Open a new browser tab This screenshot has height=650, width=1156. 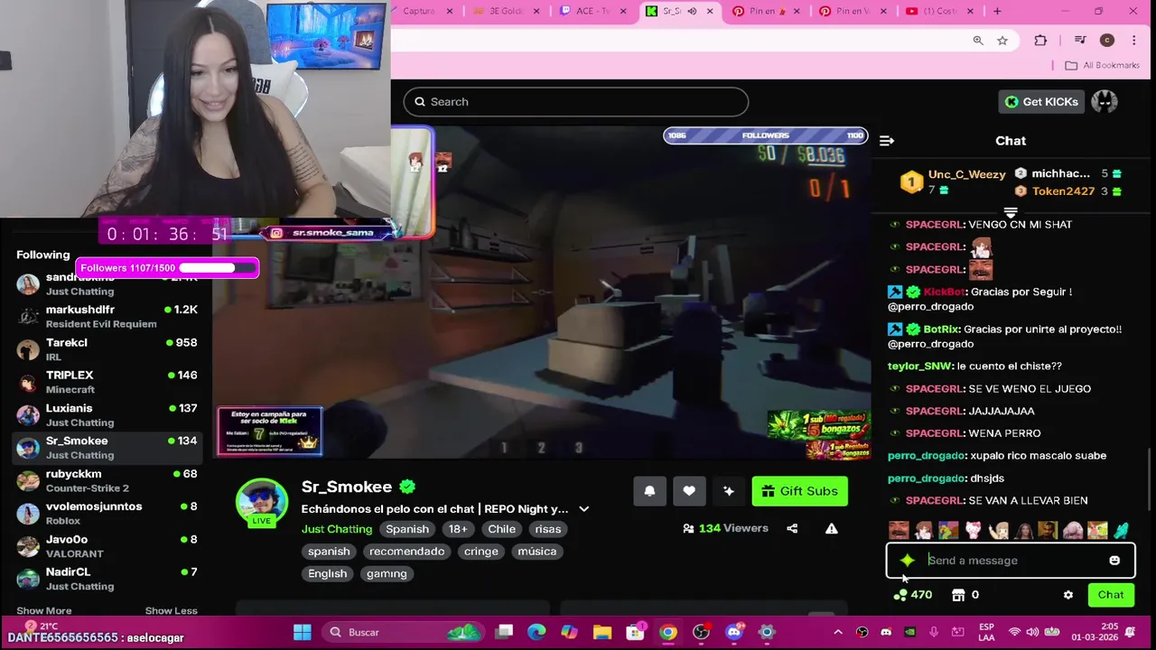[x=997, y=11]
